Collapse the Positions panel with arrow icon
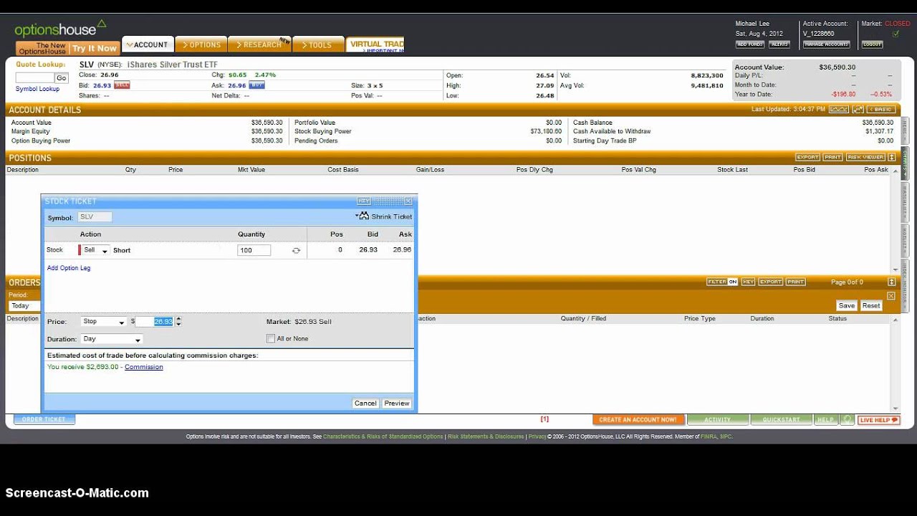The width and height of the screenshot is (917, 516). [x=892, y=157]
